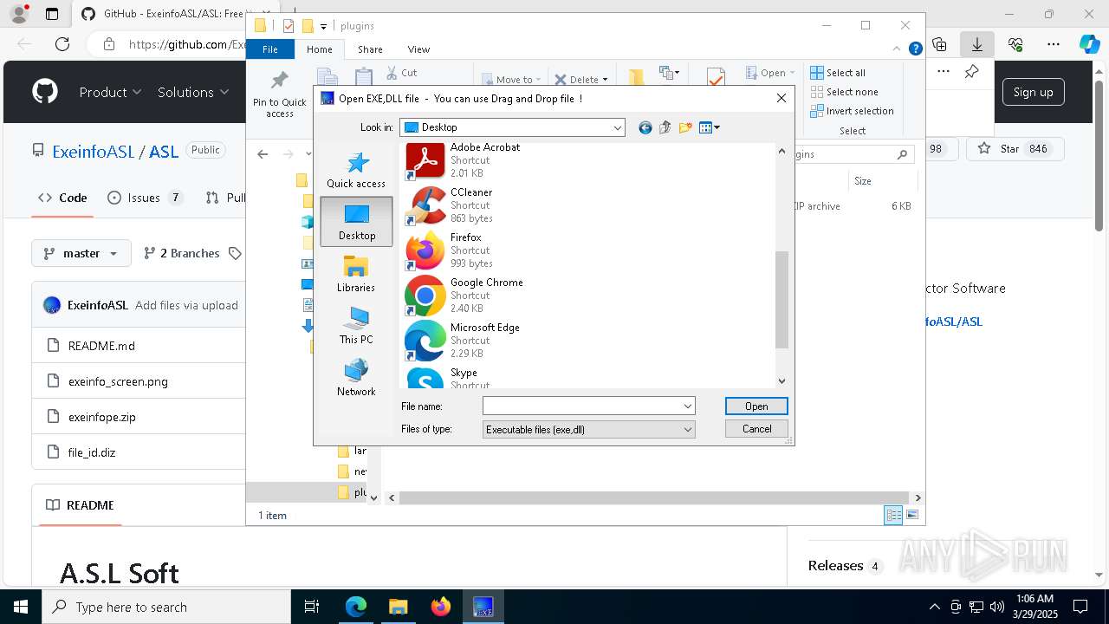The width and height of the screenshot is (1109, 624).
Task: Expand the Look in Desktop dropdown
Action: (x=618, y=127)
